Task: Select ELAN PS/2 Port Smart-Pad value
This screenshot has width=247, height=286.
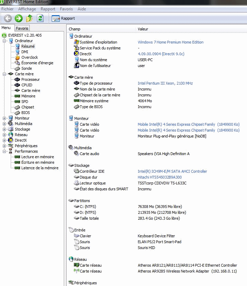Action: [x=159, y=242]
